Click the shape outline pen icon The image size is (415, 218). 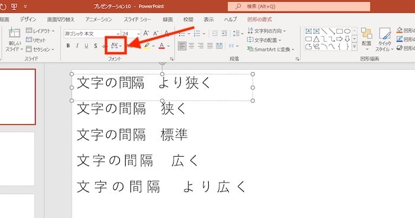pyautogui.click(x=400, y=39)
